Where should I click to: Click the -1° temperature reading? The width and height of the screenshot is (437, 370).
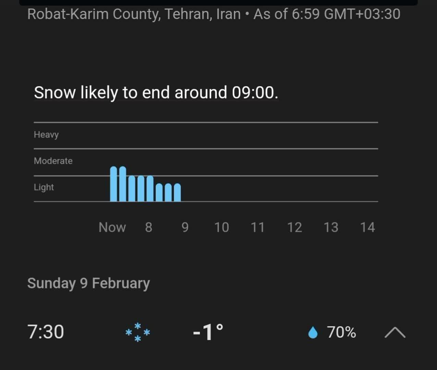point(208,332)
